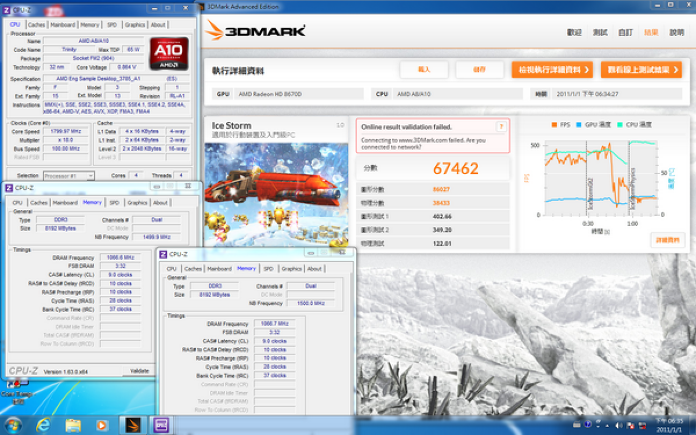The height and width of the screenshot is (435, 696).
Task: Open the 測試 tab in the 3DMark navigation
Action: 600,32
